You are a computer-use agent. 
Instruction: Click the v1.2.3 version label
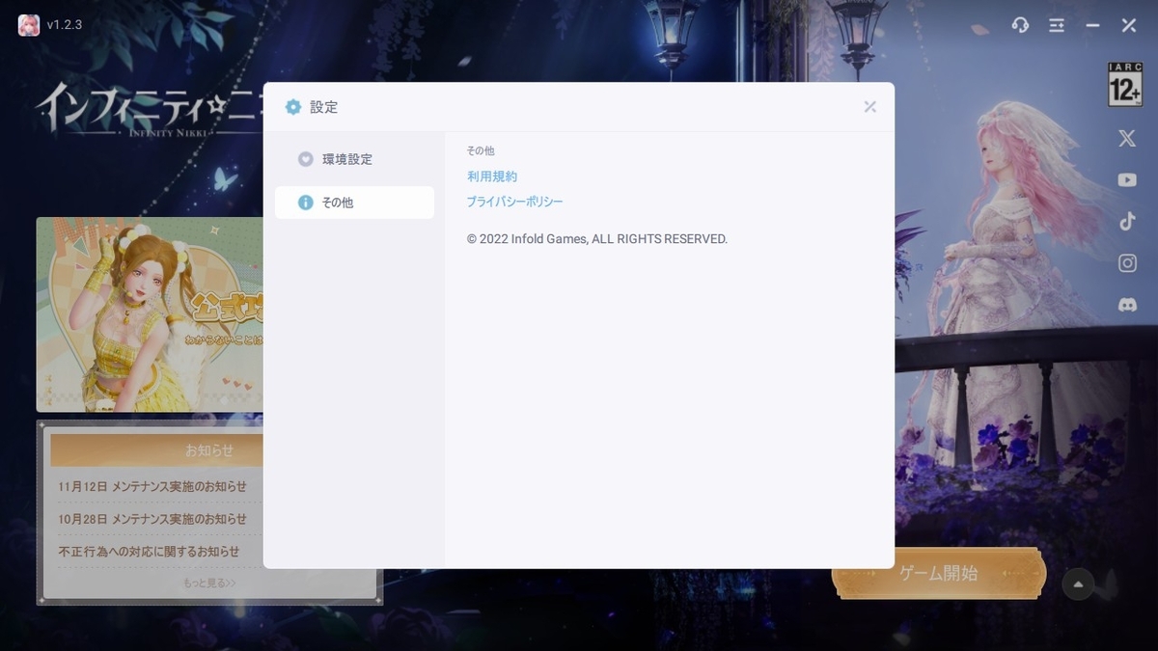[x=65, y=25]
